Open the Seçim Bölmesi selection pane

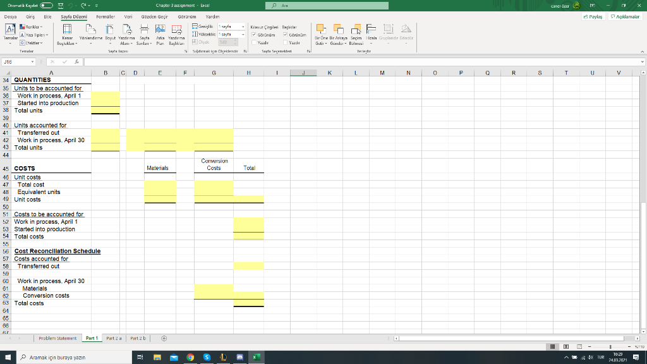(356, 35)
